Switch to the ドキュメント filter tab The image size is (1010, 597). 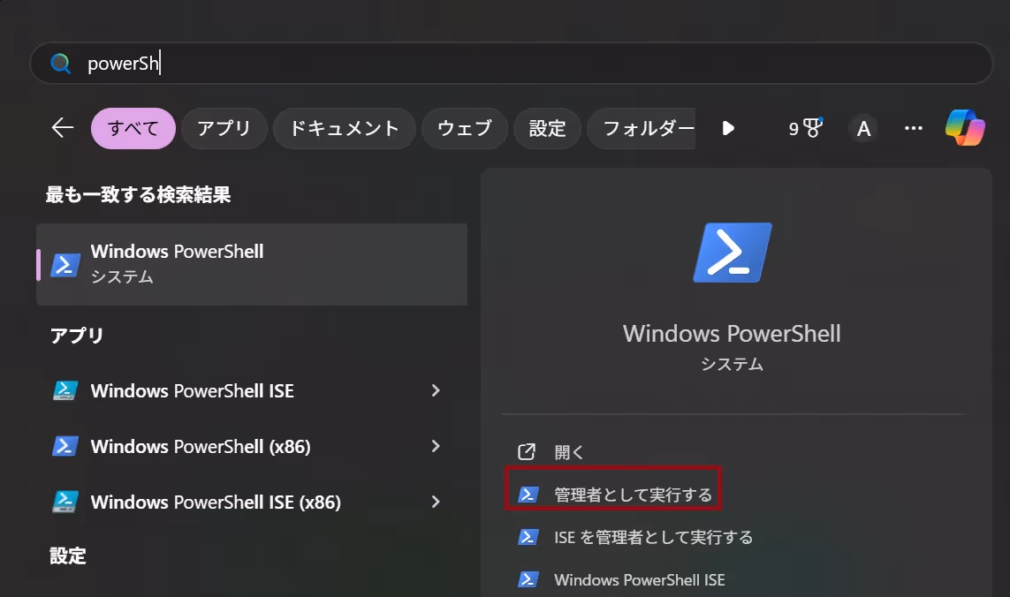click(x=344, y=128)
